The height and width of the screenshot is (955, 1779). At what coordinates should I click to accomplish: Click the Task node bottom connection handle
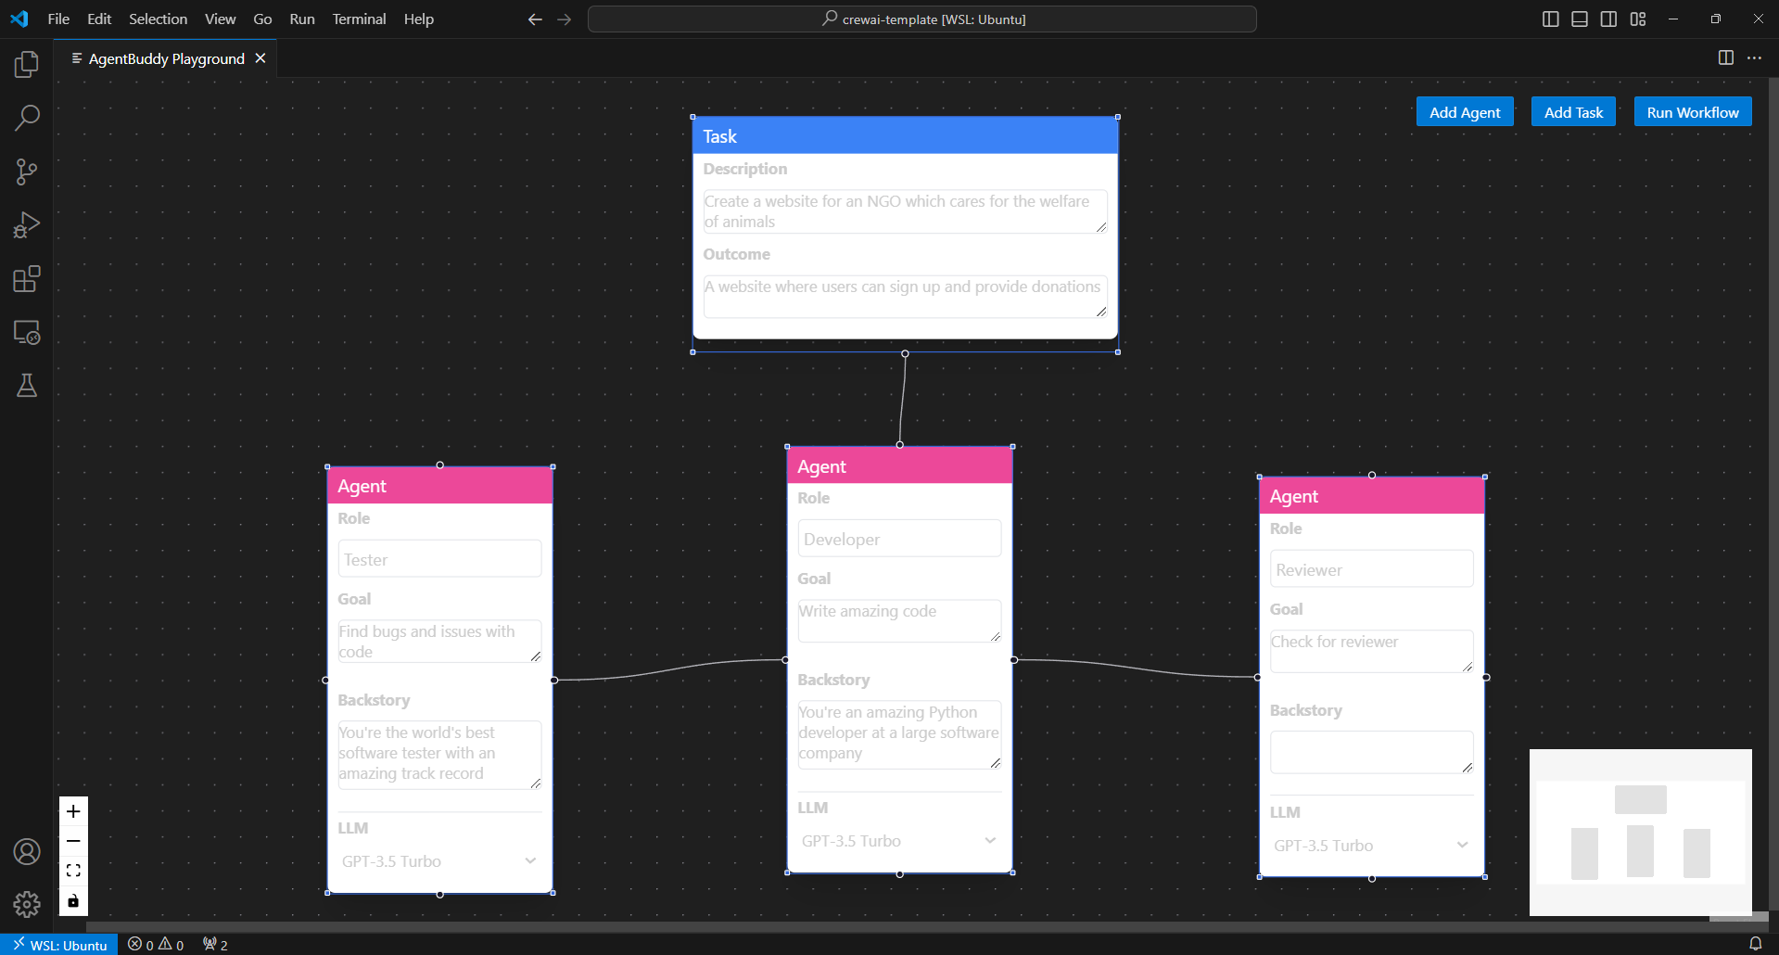pyautogui.click(x=905, y=353)
